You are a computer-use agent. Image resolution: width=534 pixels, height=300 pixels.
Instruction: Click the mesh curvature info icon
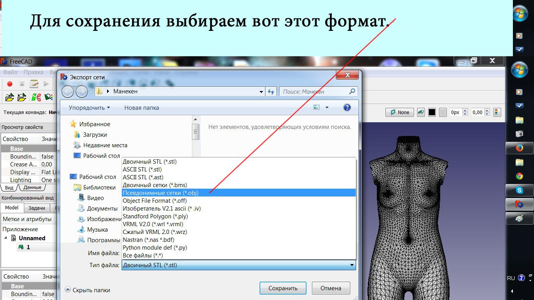[48, 97]
